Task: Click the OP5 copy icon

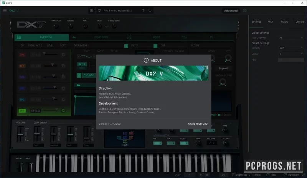Action: [x=63, y=66]
